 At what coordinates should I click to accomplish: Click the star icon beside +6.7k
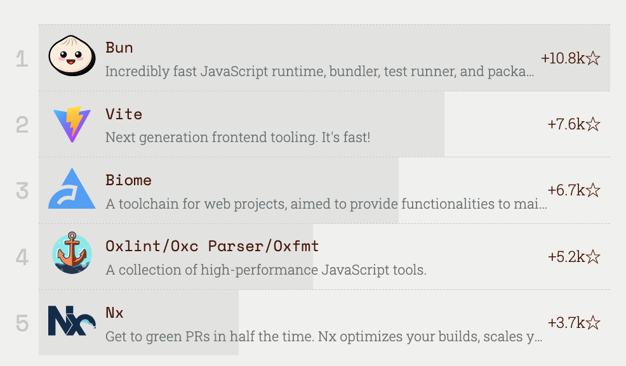coord(593,190)
